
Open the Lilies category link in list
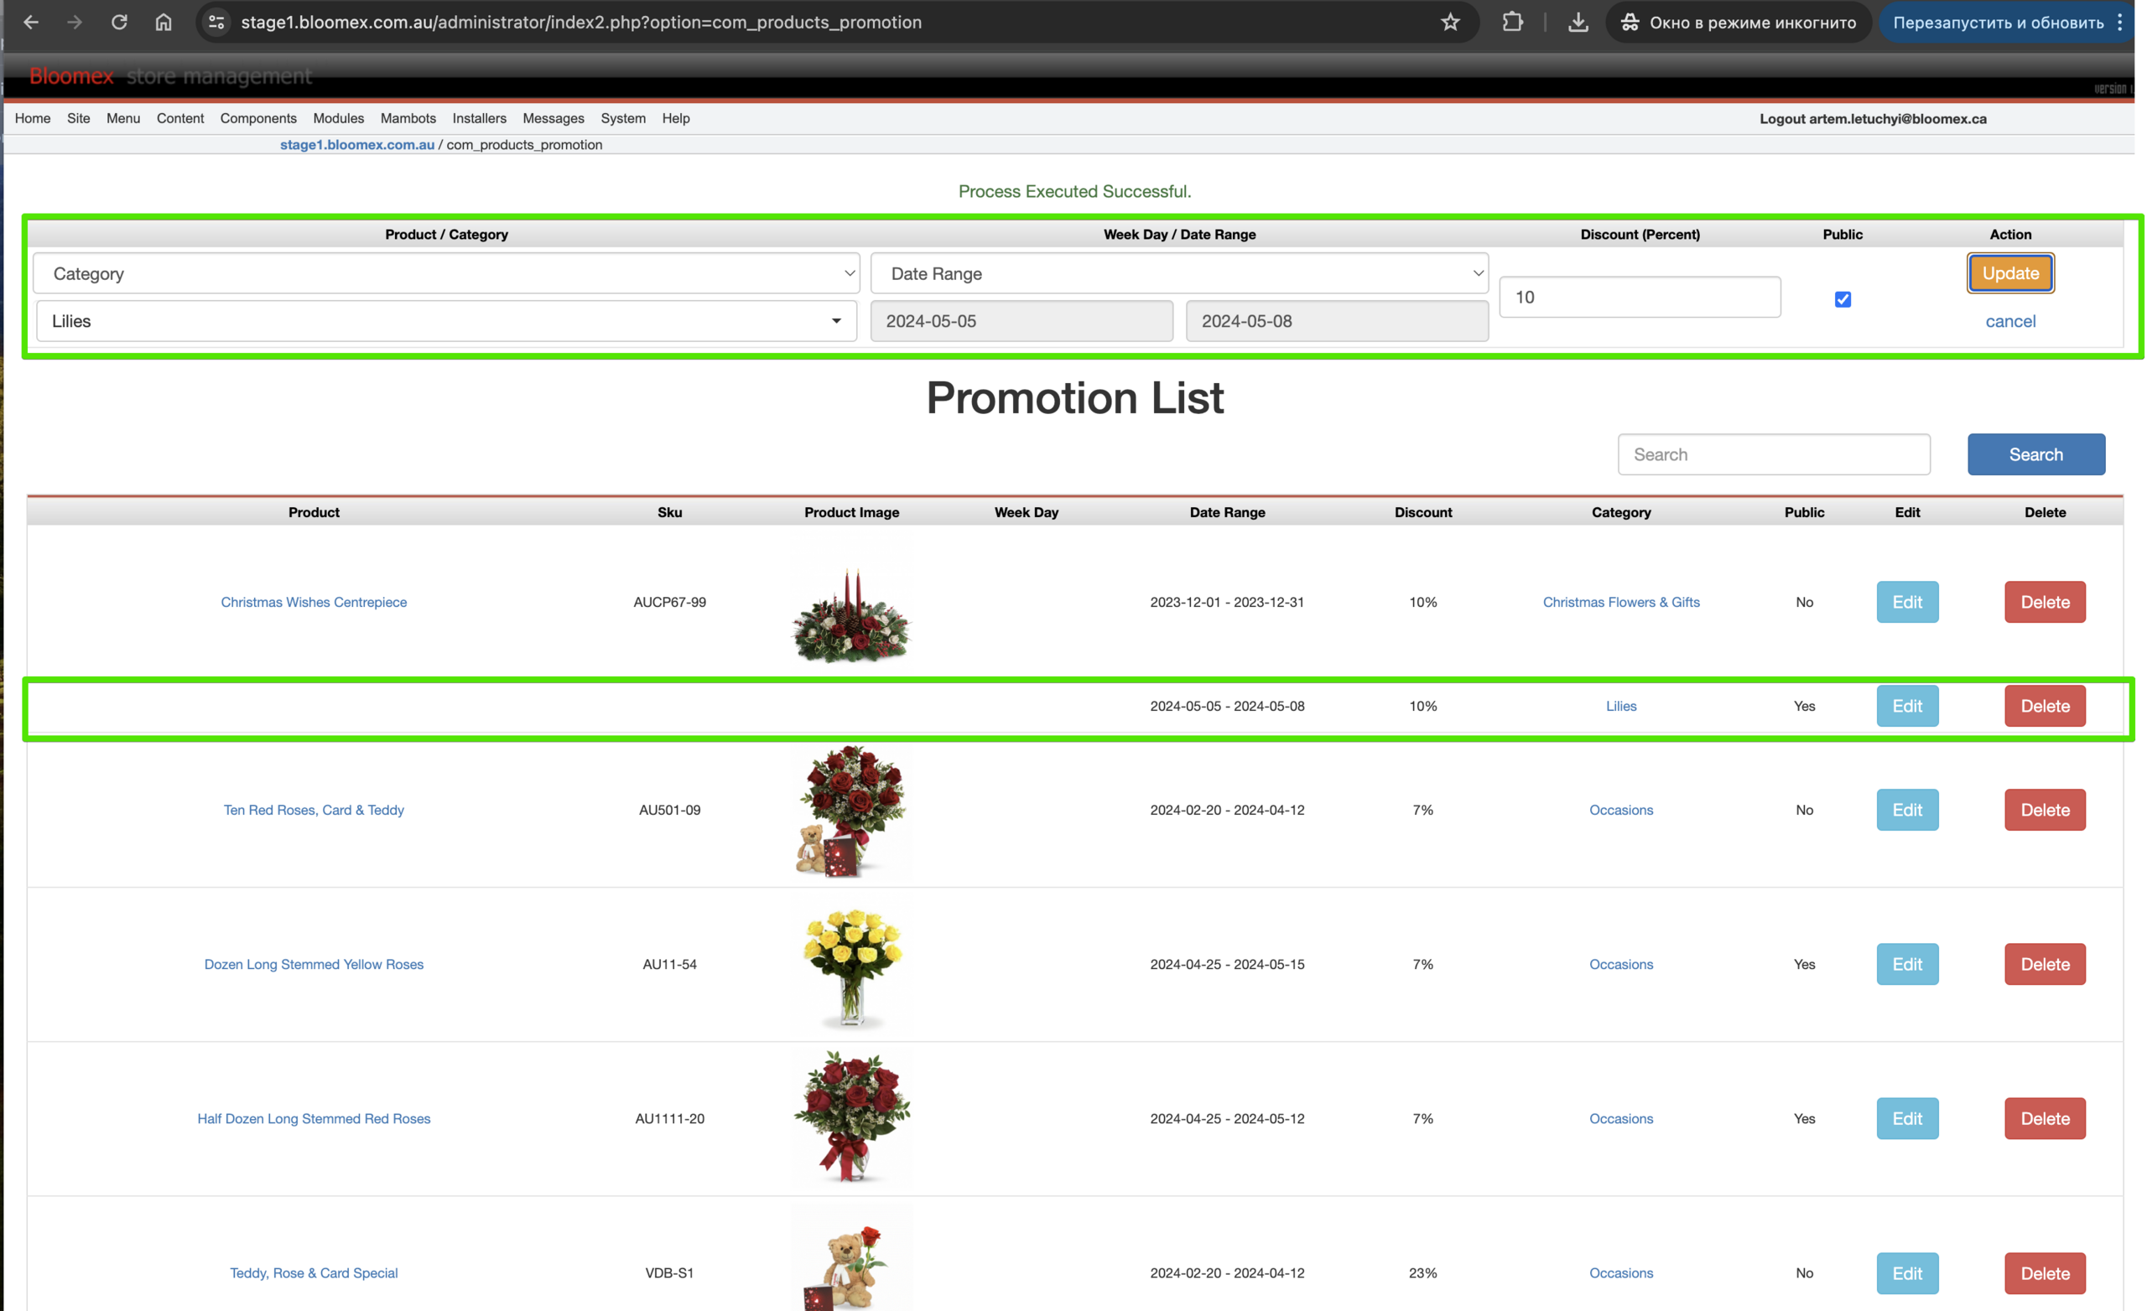[x=1620, y=706]
